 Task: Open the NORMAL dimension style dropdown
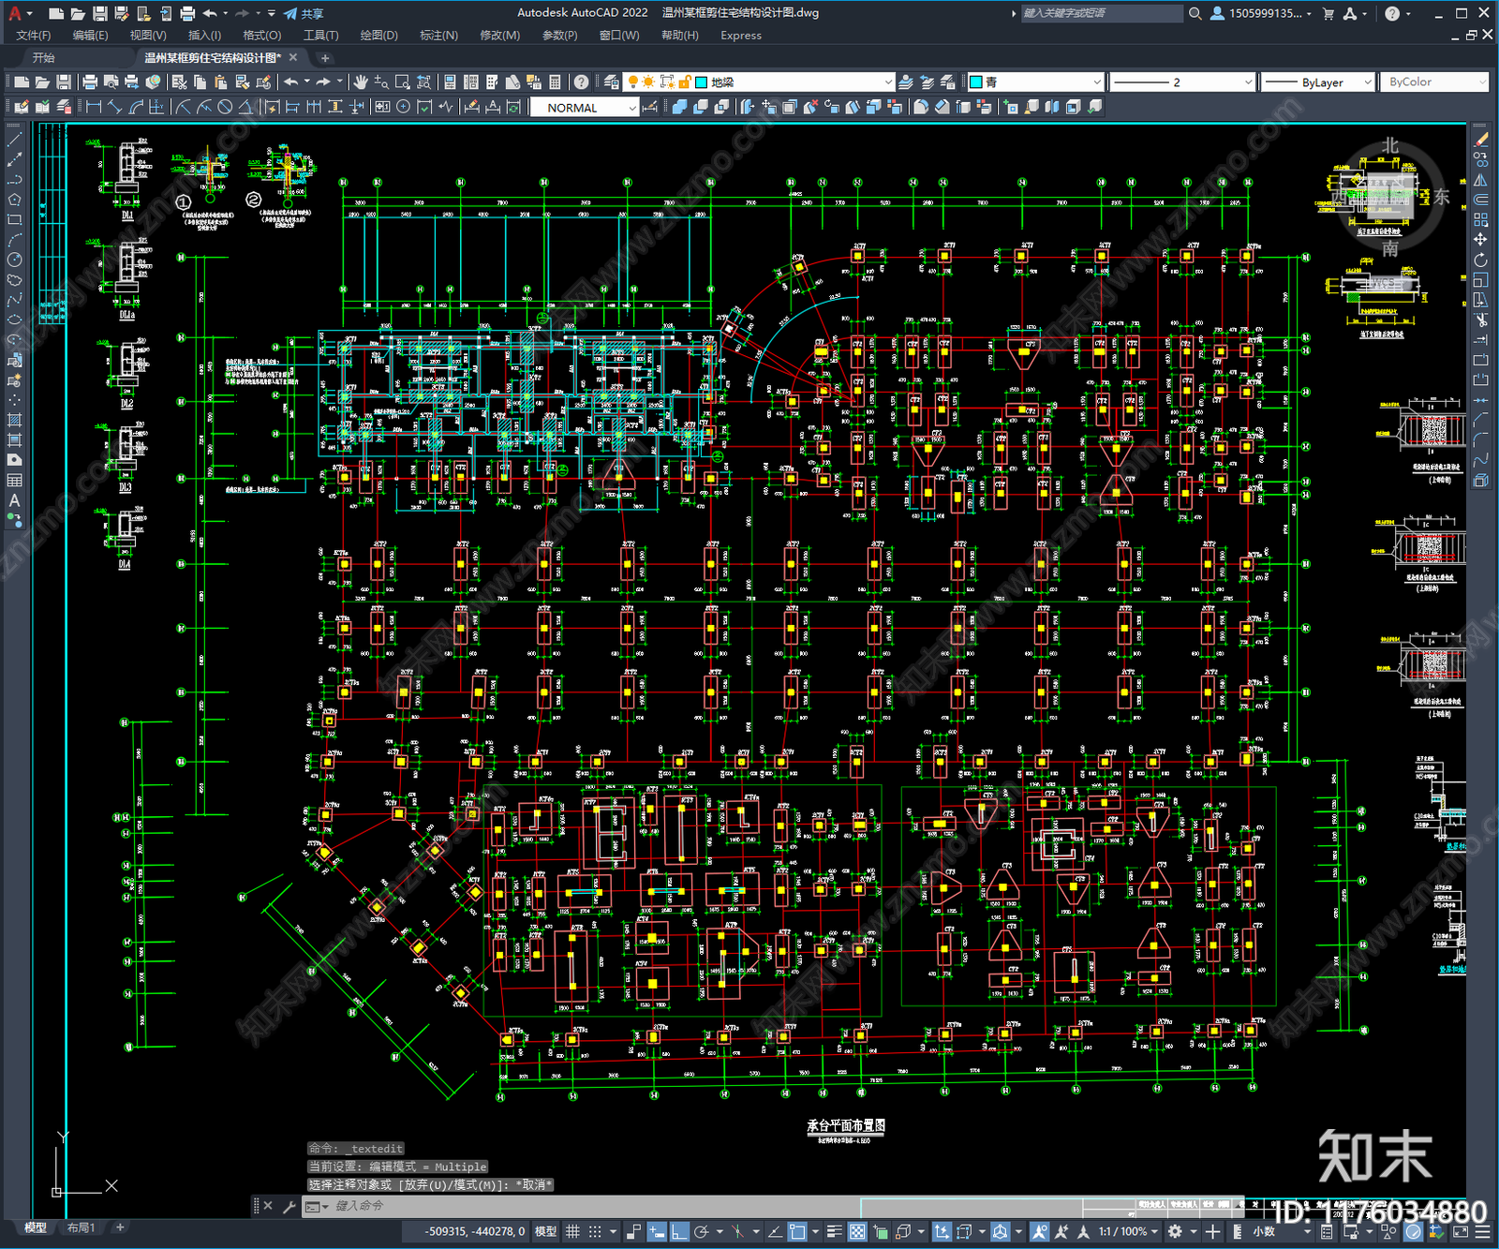coord(585,108)
